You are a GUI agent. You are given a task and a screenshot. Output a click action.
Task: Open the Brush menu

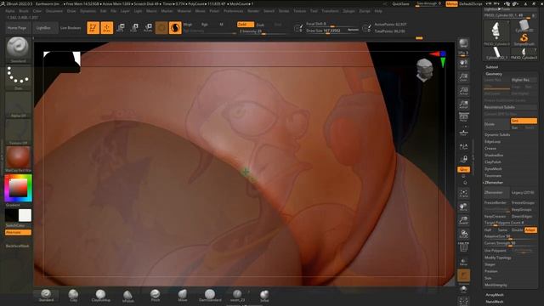[24, 11]
